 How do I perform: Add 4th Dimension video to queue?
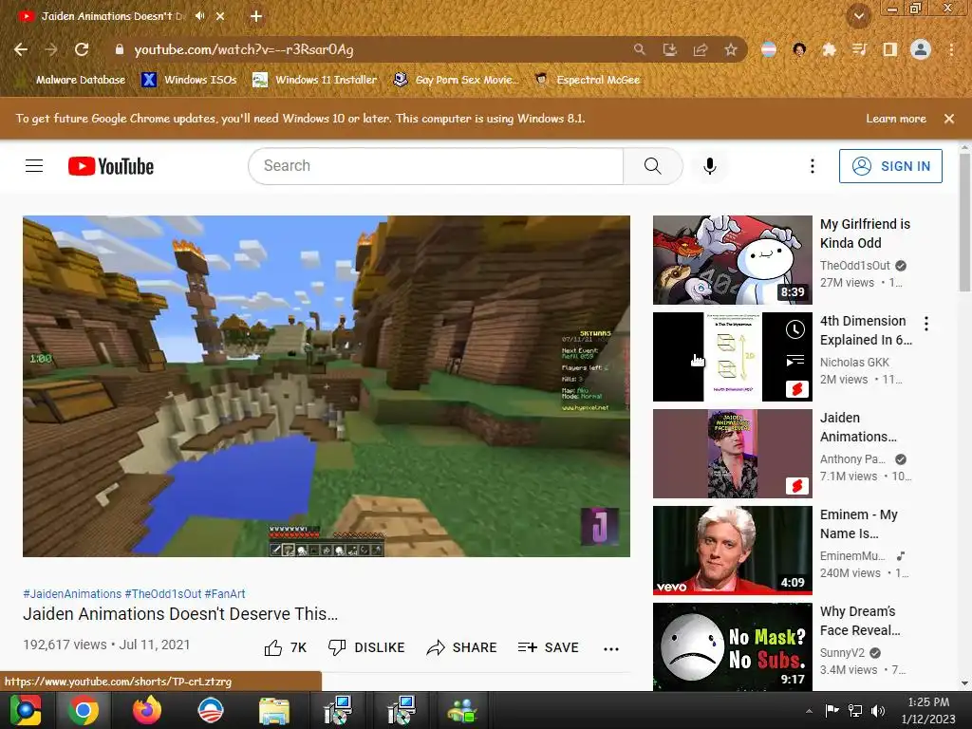coord(795,360)
